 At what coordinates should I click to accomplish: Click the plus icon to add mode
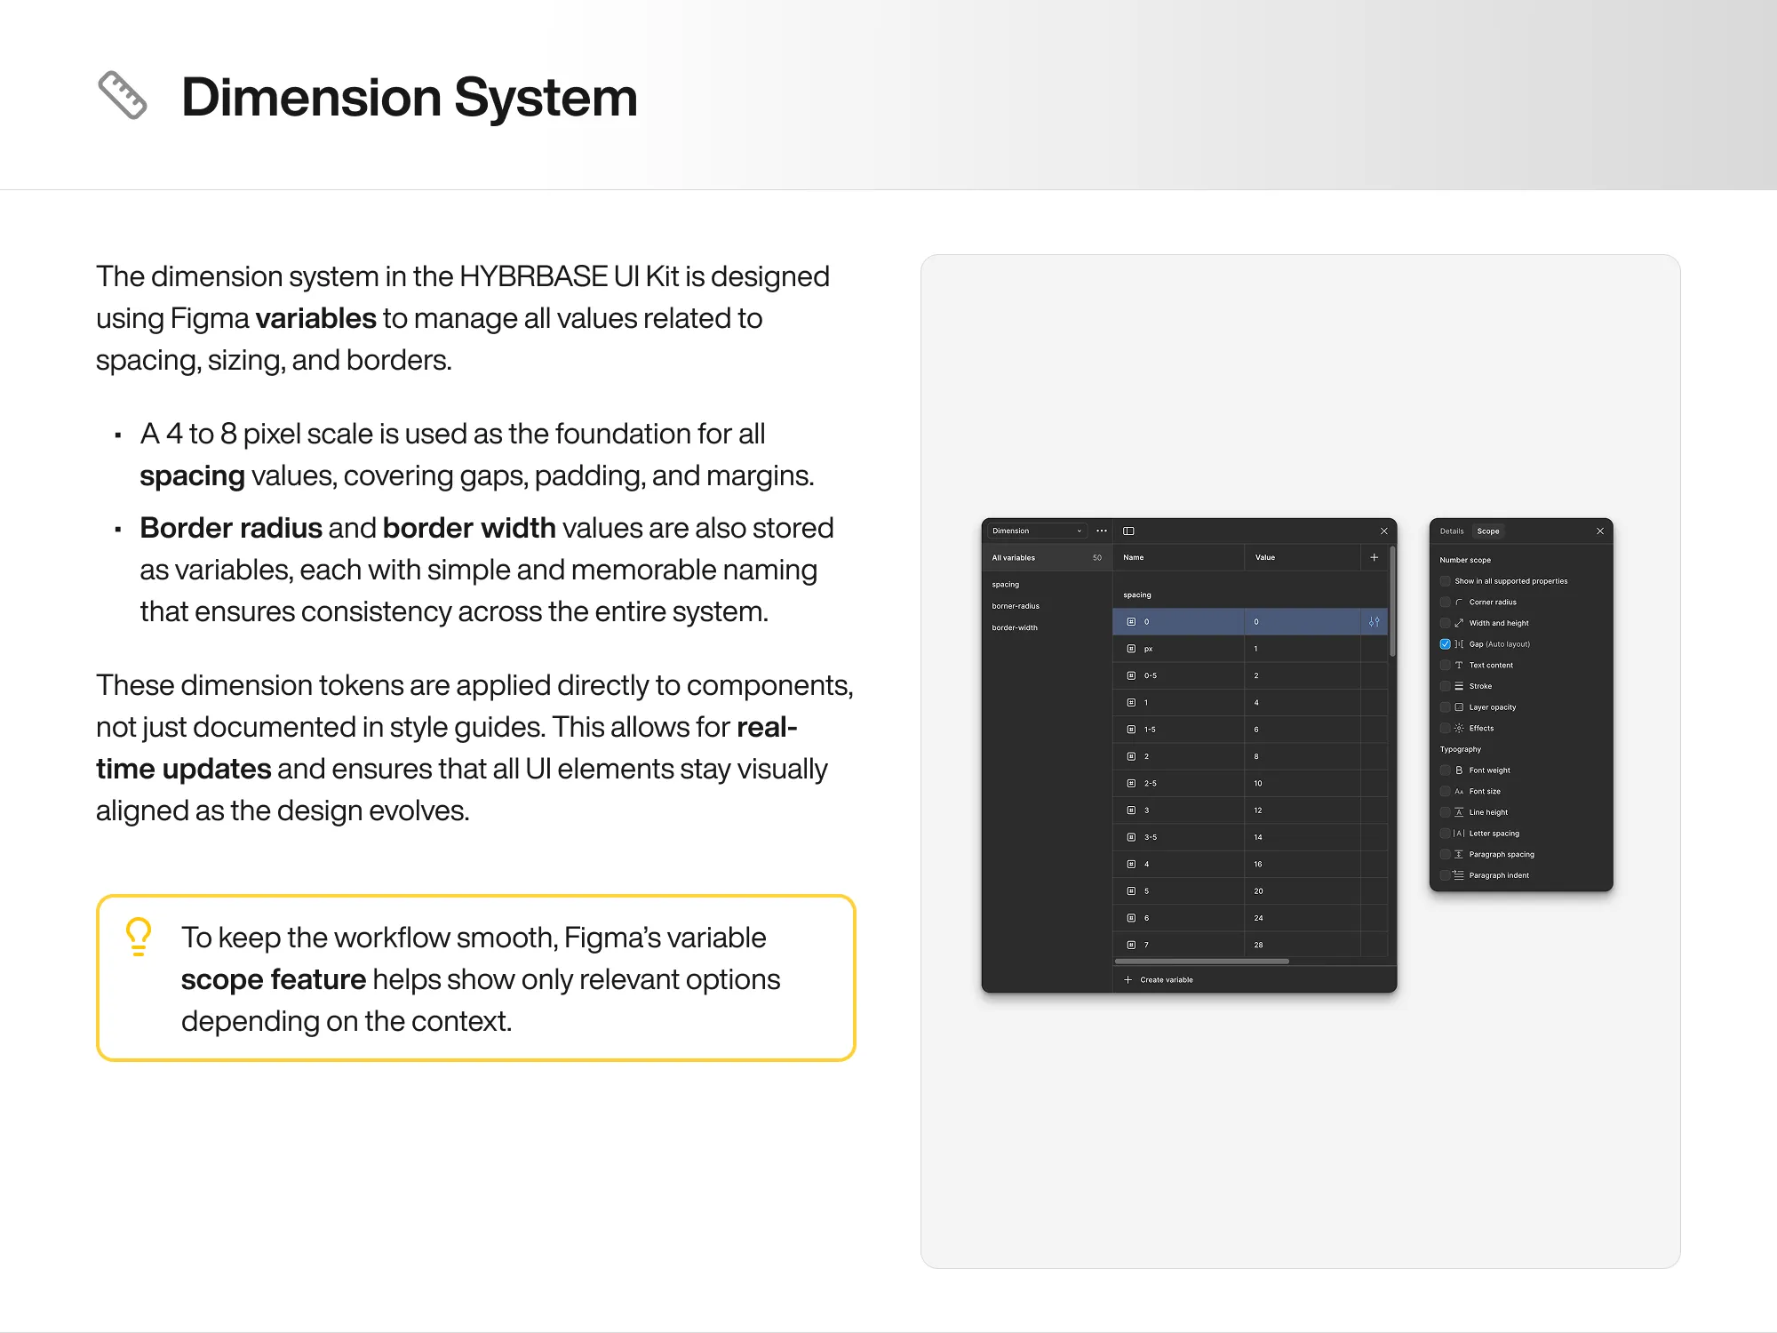[x=1374, y=558]
